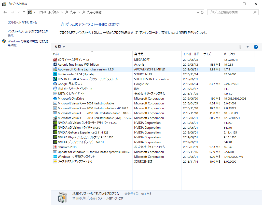
Task: Click the NVIDIA グラフィックス ドライバー icon
Action: pos(55,142)
